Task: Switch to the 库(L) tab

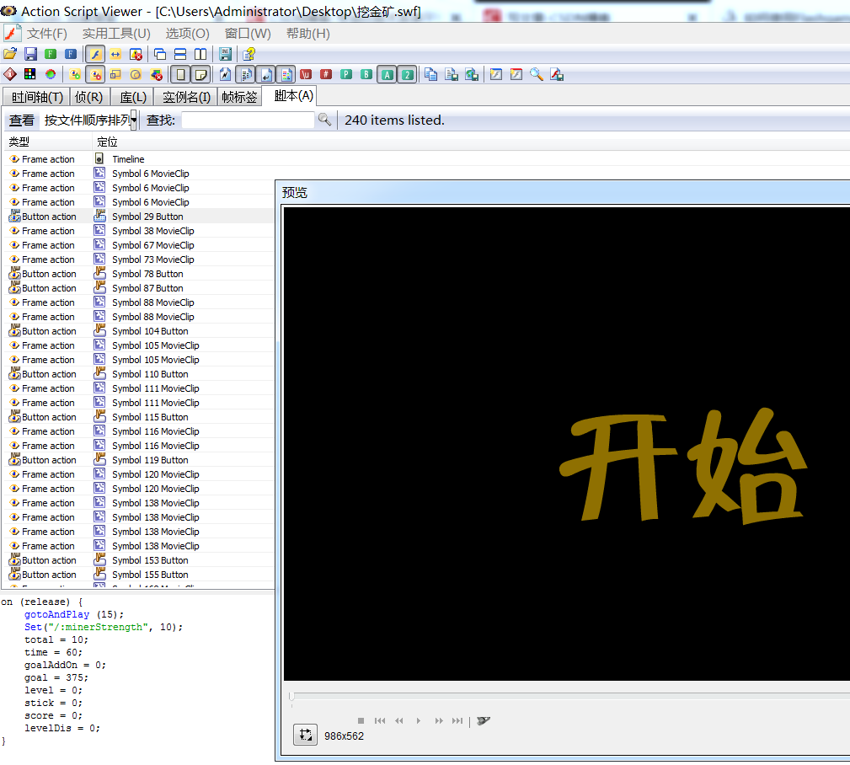Action: pos(133,97)
